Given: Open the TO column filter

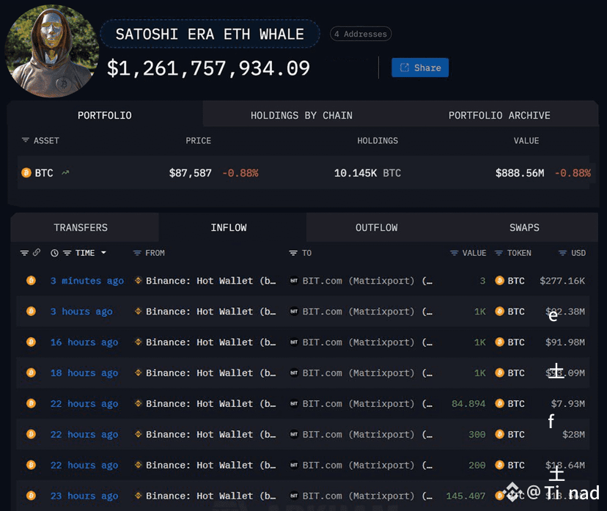Looking at the screenshot, I should tap(293, 253).
